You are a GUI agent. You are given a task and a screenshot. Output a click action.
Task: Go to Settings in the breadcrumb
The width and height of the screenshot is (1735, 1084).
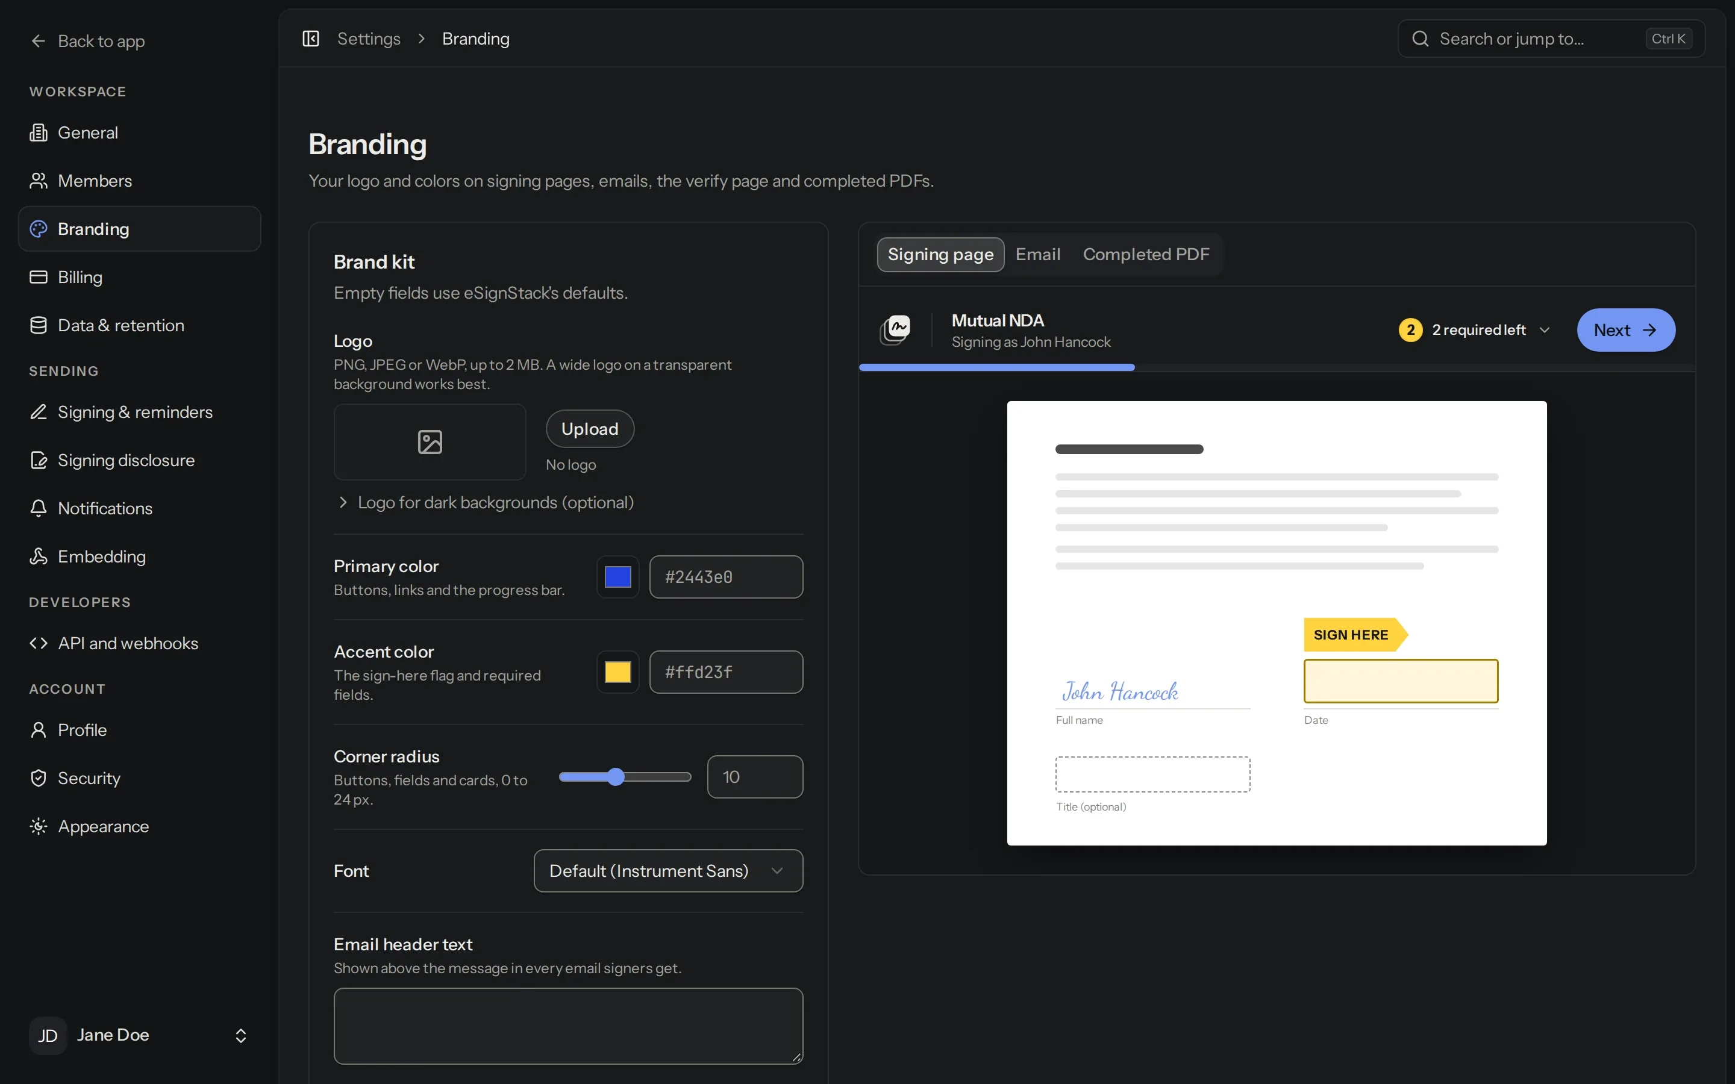369,39
